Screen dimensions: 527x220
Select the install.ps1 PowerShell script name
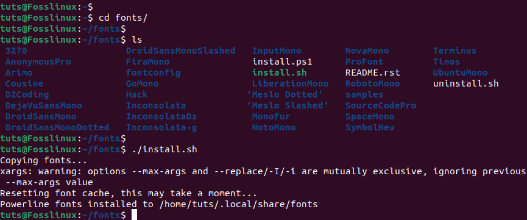coord(282,61)
